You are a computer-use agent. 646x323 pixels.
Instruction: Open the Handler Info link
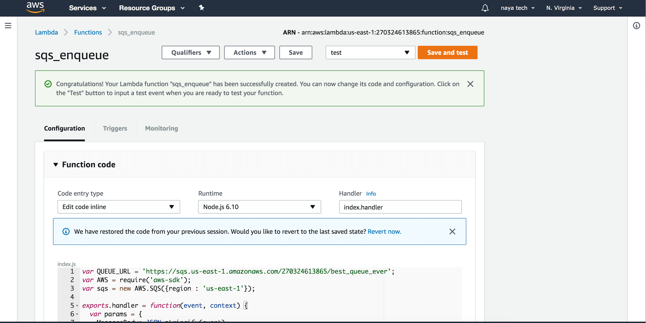pyautogui.click(x=371, y=194)
